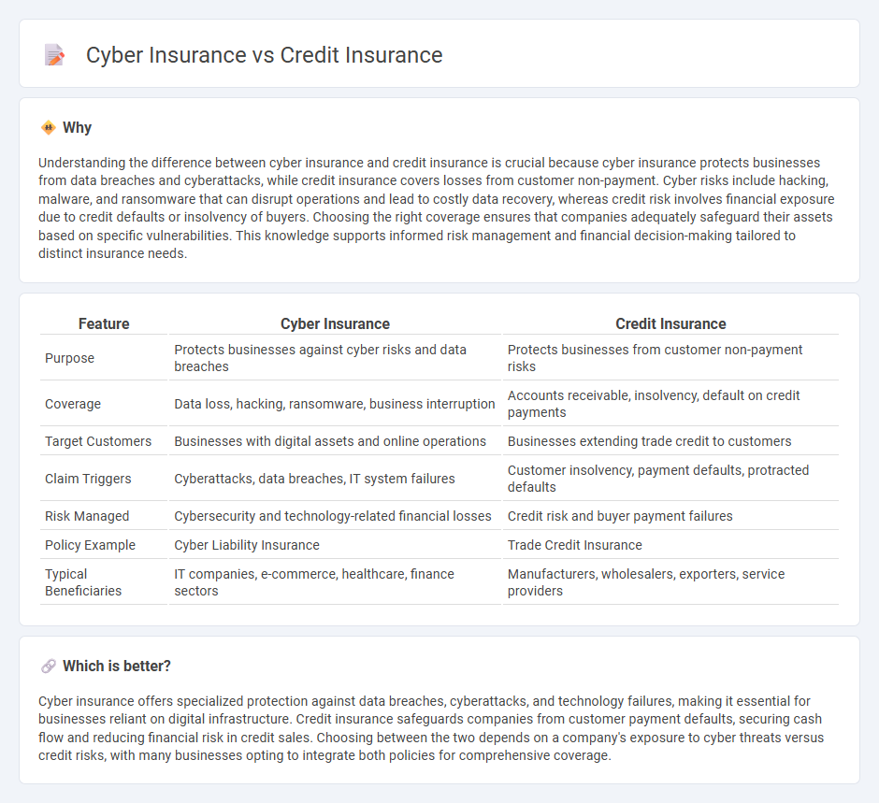Click cell 'Customer insolvency, payment defaults, protracted defaults'

(670, 479)
